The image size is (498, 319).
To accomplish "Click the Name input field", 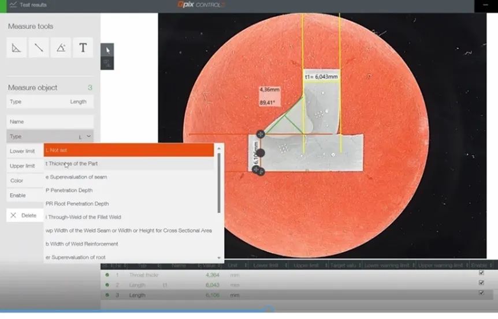I will 50,122.
